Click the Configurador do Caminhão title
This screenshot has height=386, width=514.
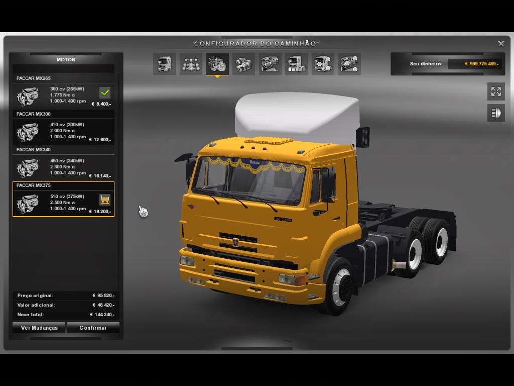(256, 44)
